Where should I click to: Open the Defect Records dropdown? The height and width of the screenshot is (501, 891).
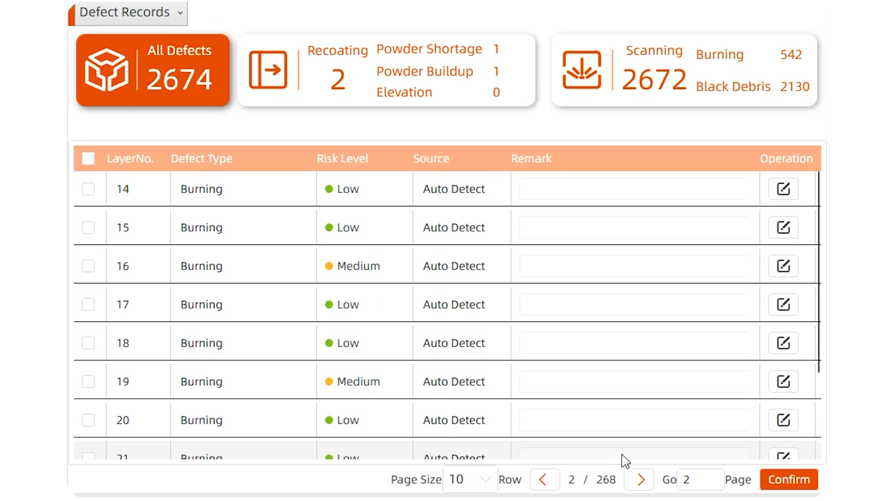pyautogui.click(x=131, y=13)
